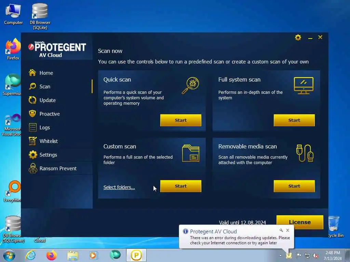Start the Removable media scan
This screenshot has width=350, height=262.
[294, 186]
